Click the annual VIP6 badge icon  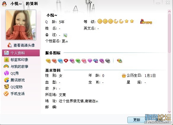146,22
